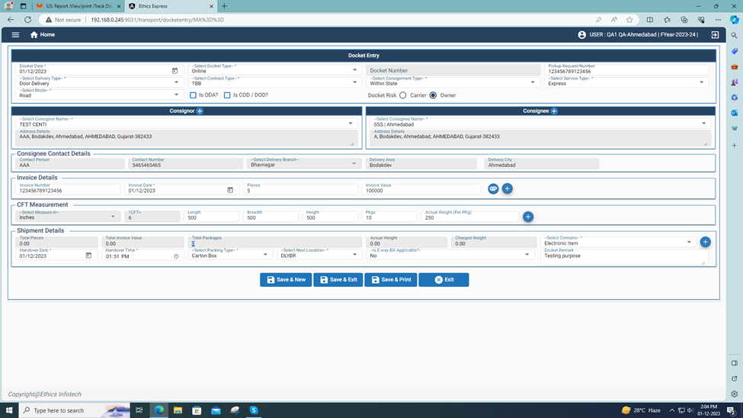This screenshot has width=743, height=418.
Task: Click the logout icon beside FYear
Action: (x=715, y=34)
